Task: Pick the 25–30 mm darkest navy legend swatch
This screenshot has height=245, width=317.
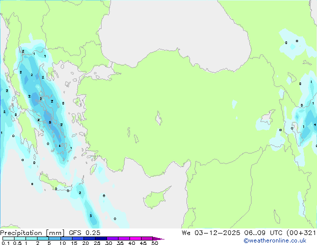Action: (x=101, y=238)
